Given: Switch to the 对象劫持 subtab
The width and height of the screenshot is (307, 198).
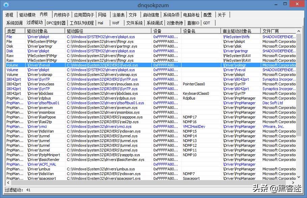Looking at the screenshot, I should [175, 23].
